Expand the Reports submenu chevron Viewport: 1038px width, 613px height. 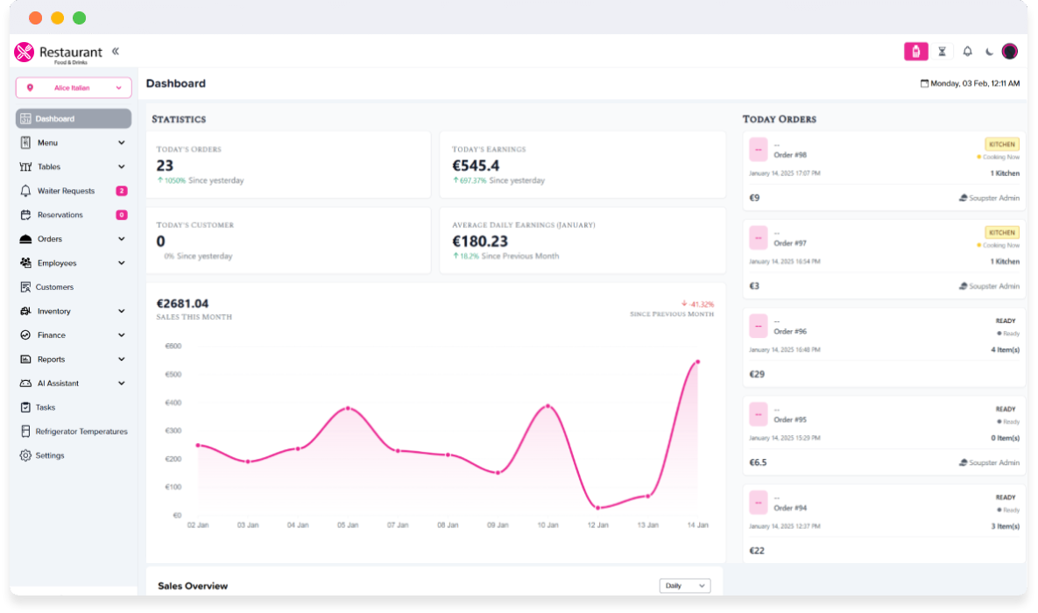tap(121, 359)
